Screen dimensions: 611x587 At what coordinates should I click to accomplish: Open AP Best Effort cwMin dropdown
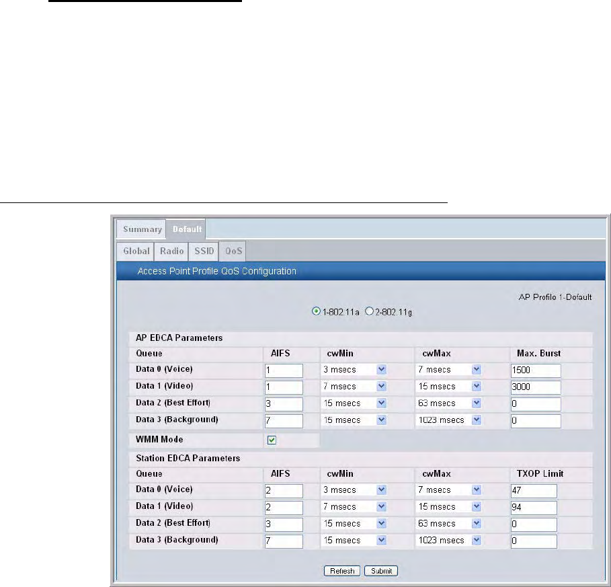(x=354, y=403)
